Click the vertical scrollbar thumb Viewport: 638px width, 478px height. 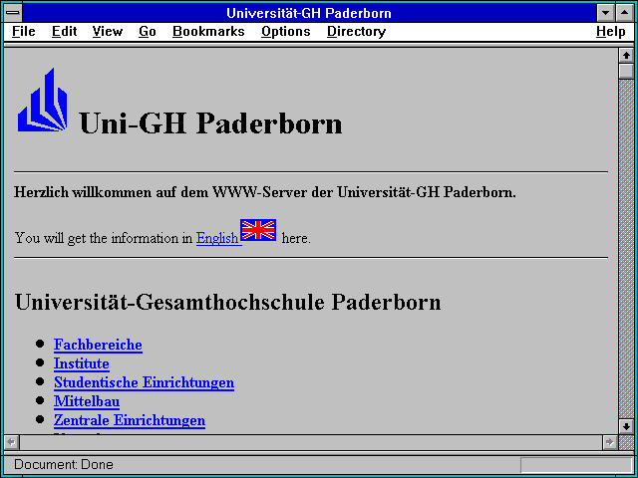tap(626, 71)
